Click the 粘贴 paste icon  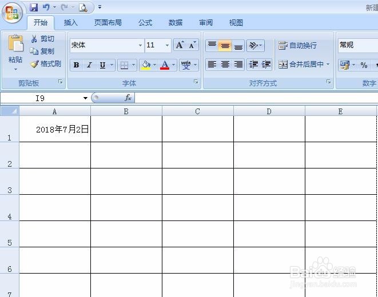pyautogui.click(x=15, y=44)
